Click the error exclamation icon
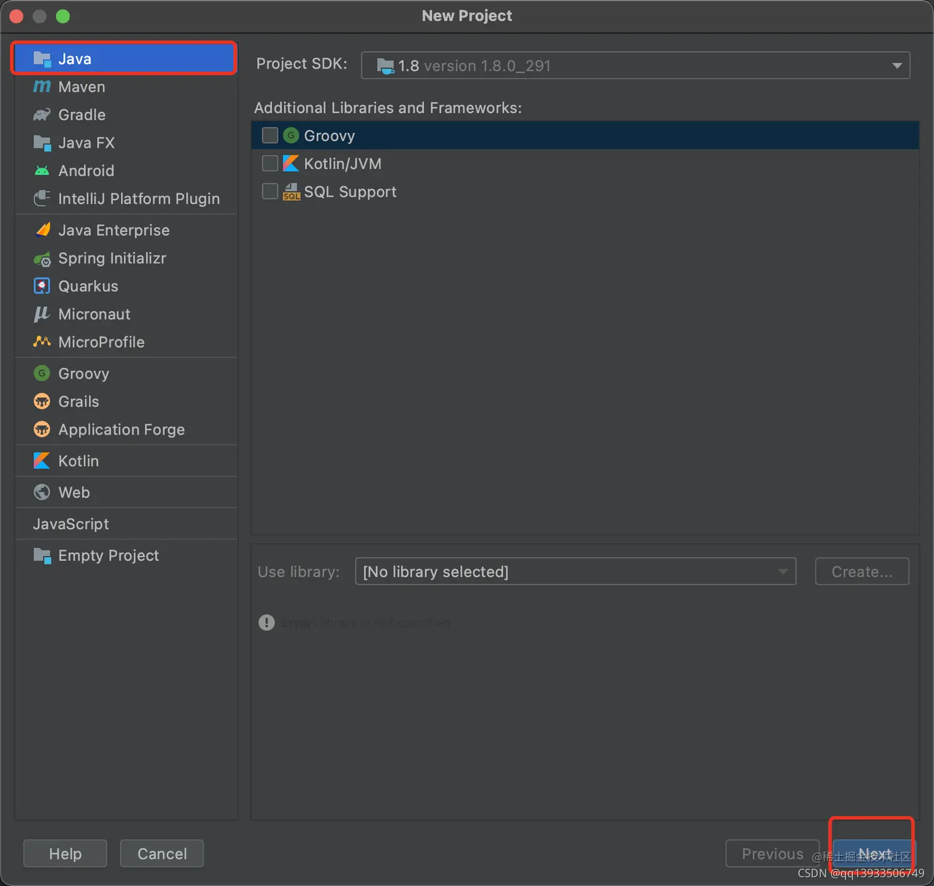Screen dimensions: 934x886 [266, 622]
